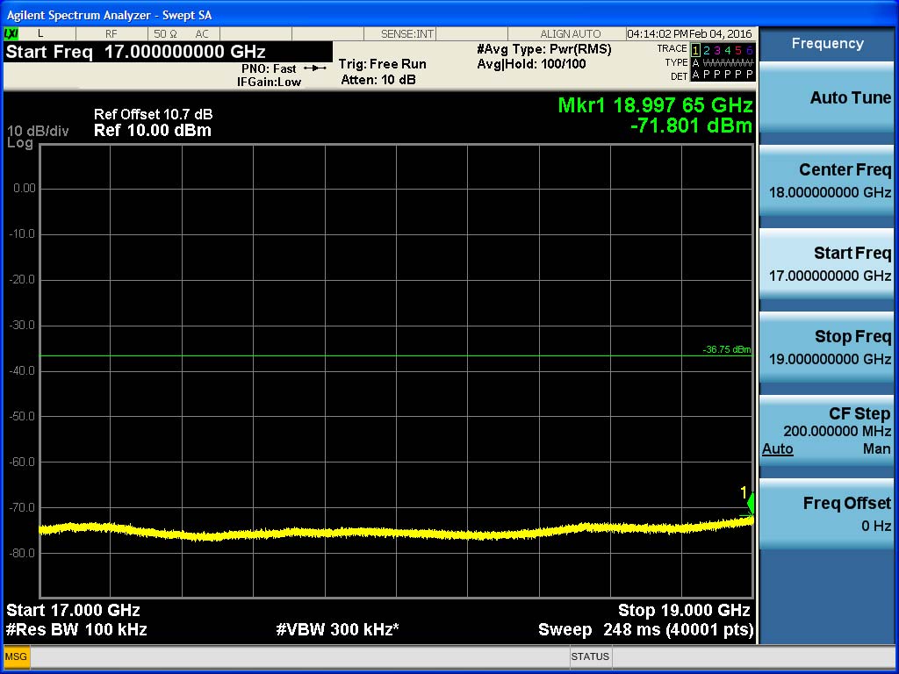Select the Stop Freq softkey
Screen dimensions: 899x674
pyautogui.click(x=826, y=348)
